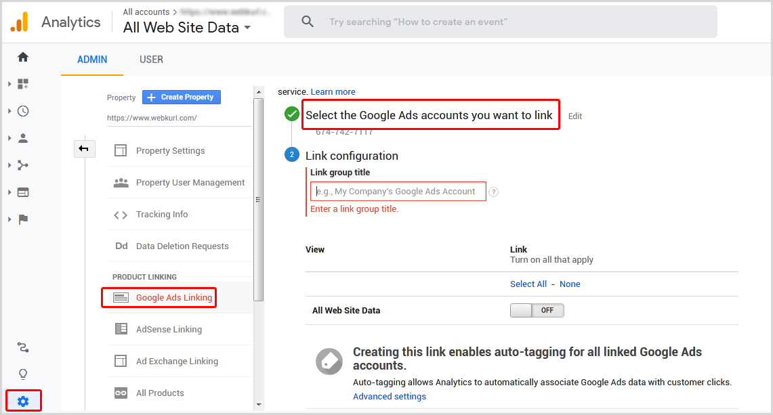Click the Property User Management people icon
The image size is (773, 415).
tap(121, 182)
